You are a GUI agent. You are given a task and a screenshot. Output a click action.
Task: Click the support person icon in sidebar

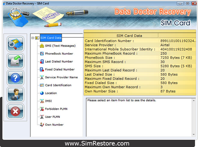pyautogui.click(x=15, y=95)
